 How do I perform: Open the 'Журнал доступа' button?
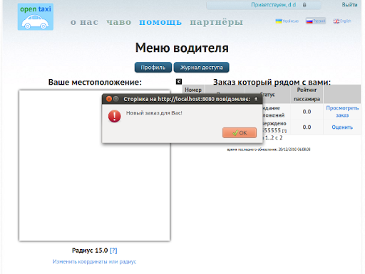(202, 68)
